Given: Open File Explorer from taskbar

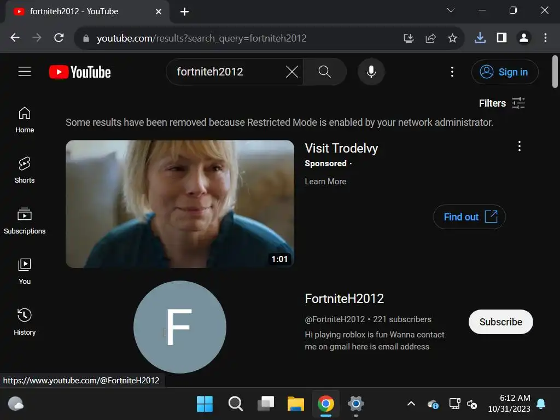Looking at the screenshot, I should (x=296, y=404).
